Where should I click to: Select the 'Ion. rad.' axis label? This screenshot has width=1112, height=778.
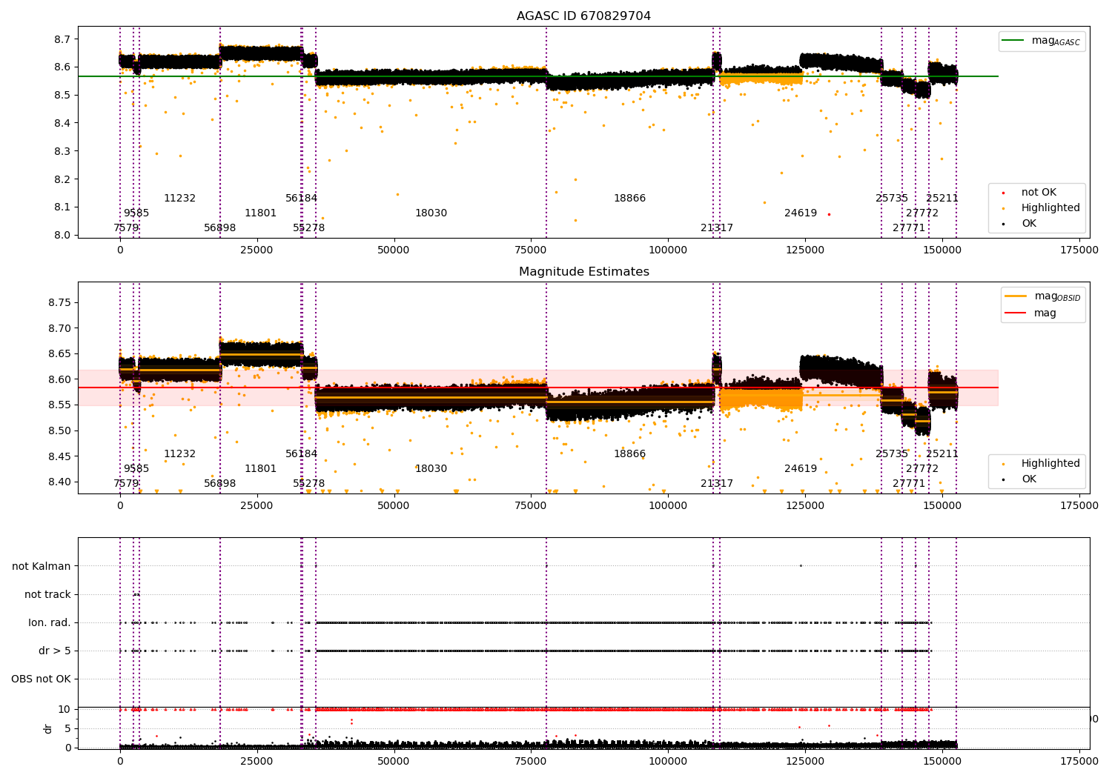[x=50, y=622]
